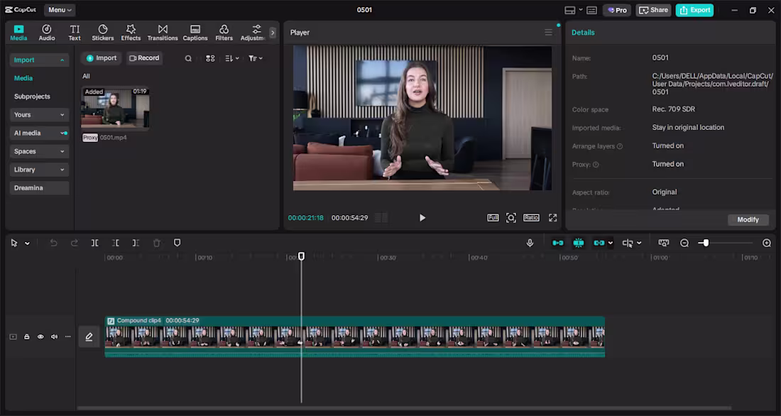Click the Pro button
781x416 pixels.
click(x=617, y=10)
